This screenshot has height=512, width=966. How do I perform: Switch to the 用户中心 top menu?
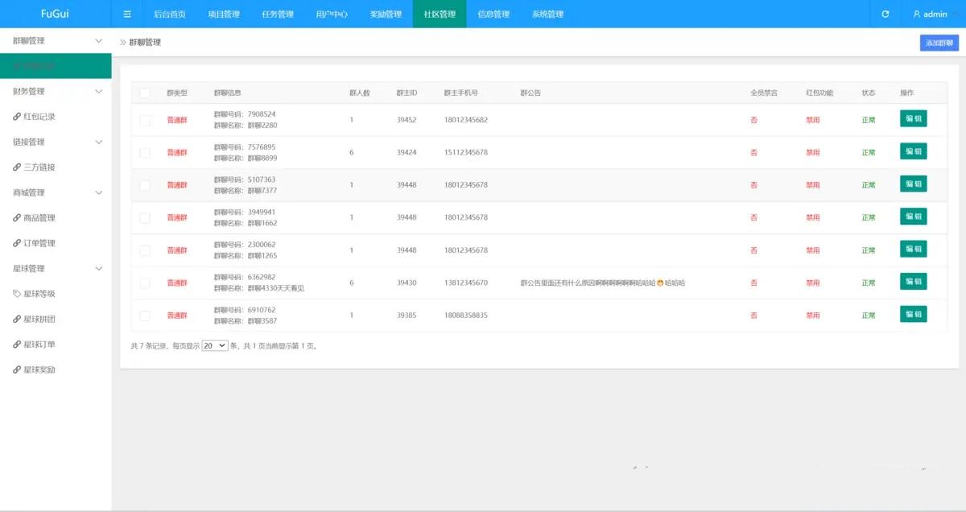332,14
